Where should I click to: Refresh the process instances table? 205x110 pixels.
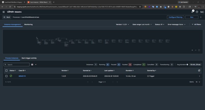199,70
